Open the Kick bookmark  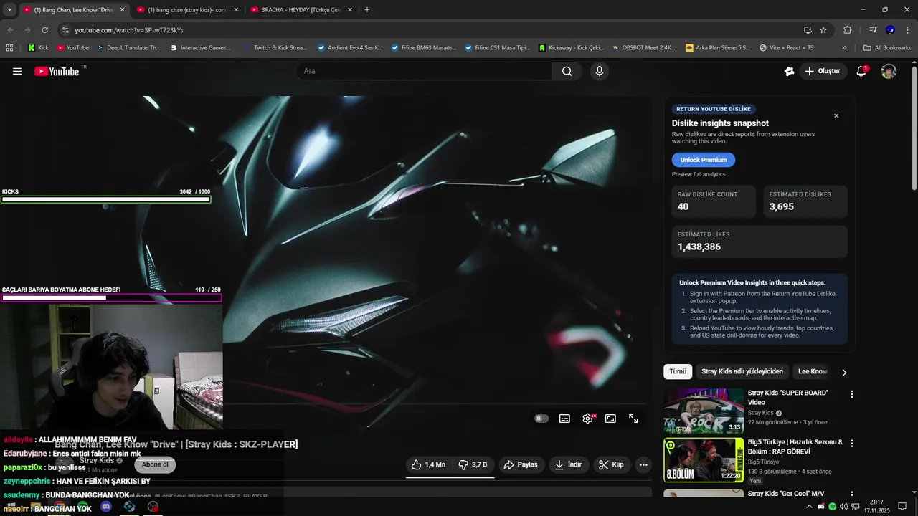click(38, 48)
